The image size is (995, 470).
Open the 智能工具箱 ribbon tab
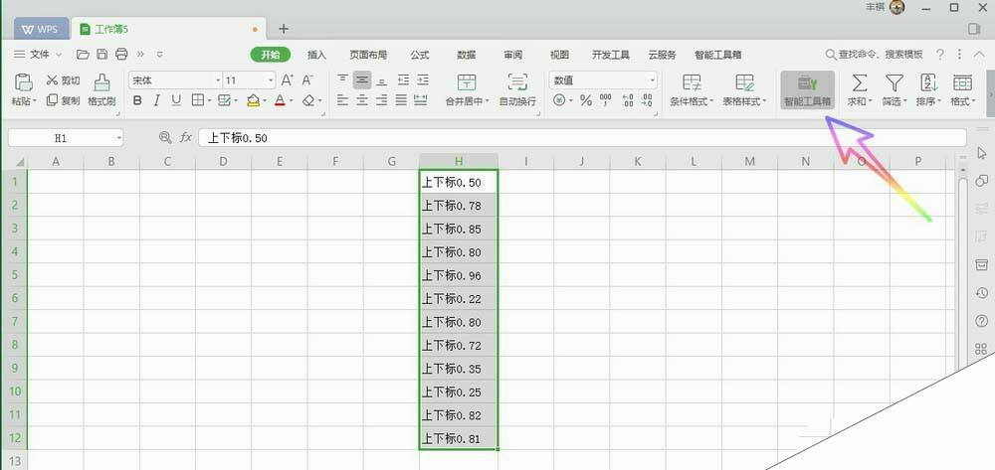[717, 55]
